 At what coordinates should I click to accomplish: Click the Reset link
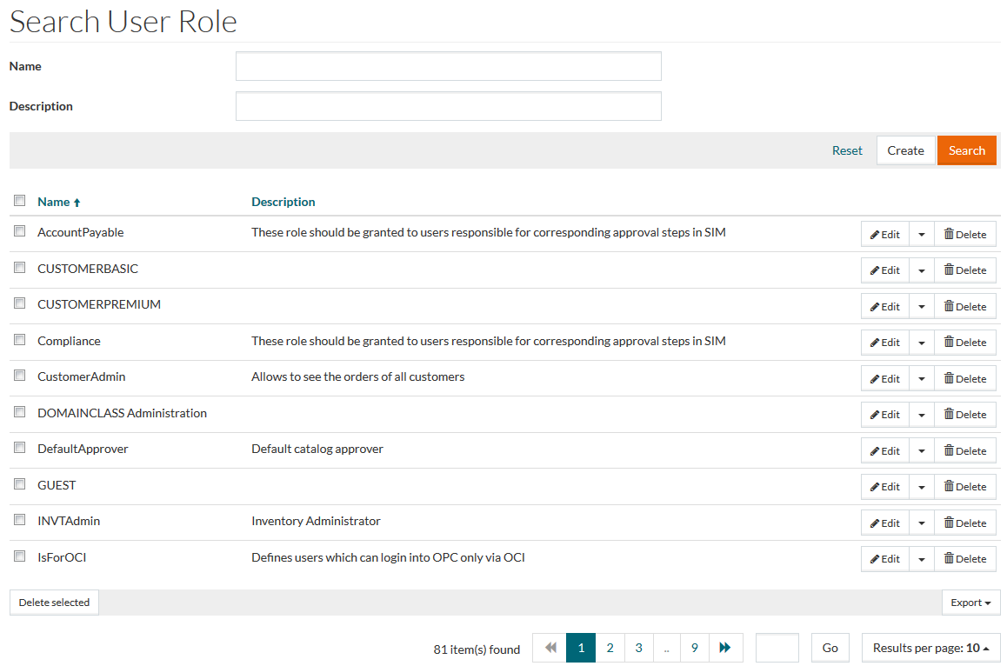847,150
